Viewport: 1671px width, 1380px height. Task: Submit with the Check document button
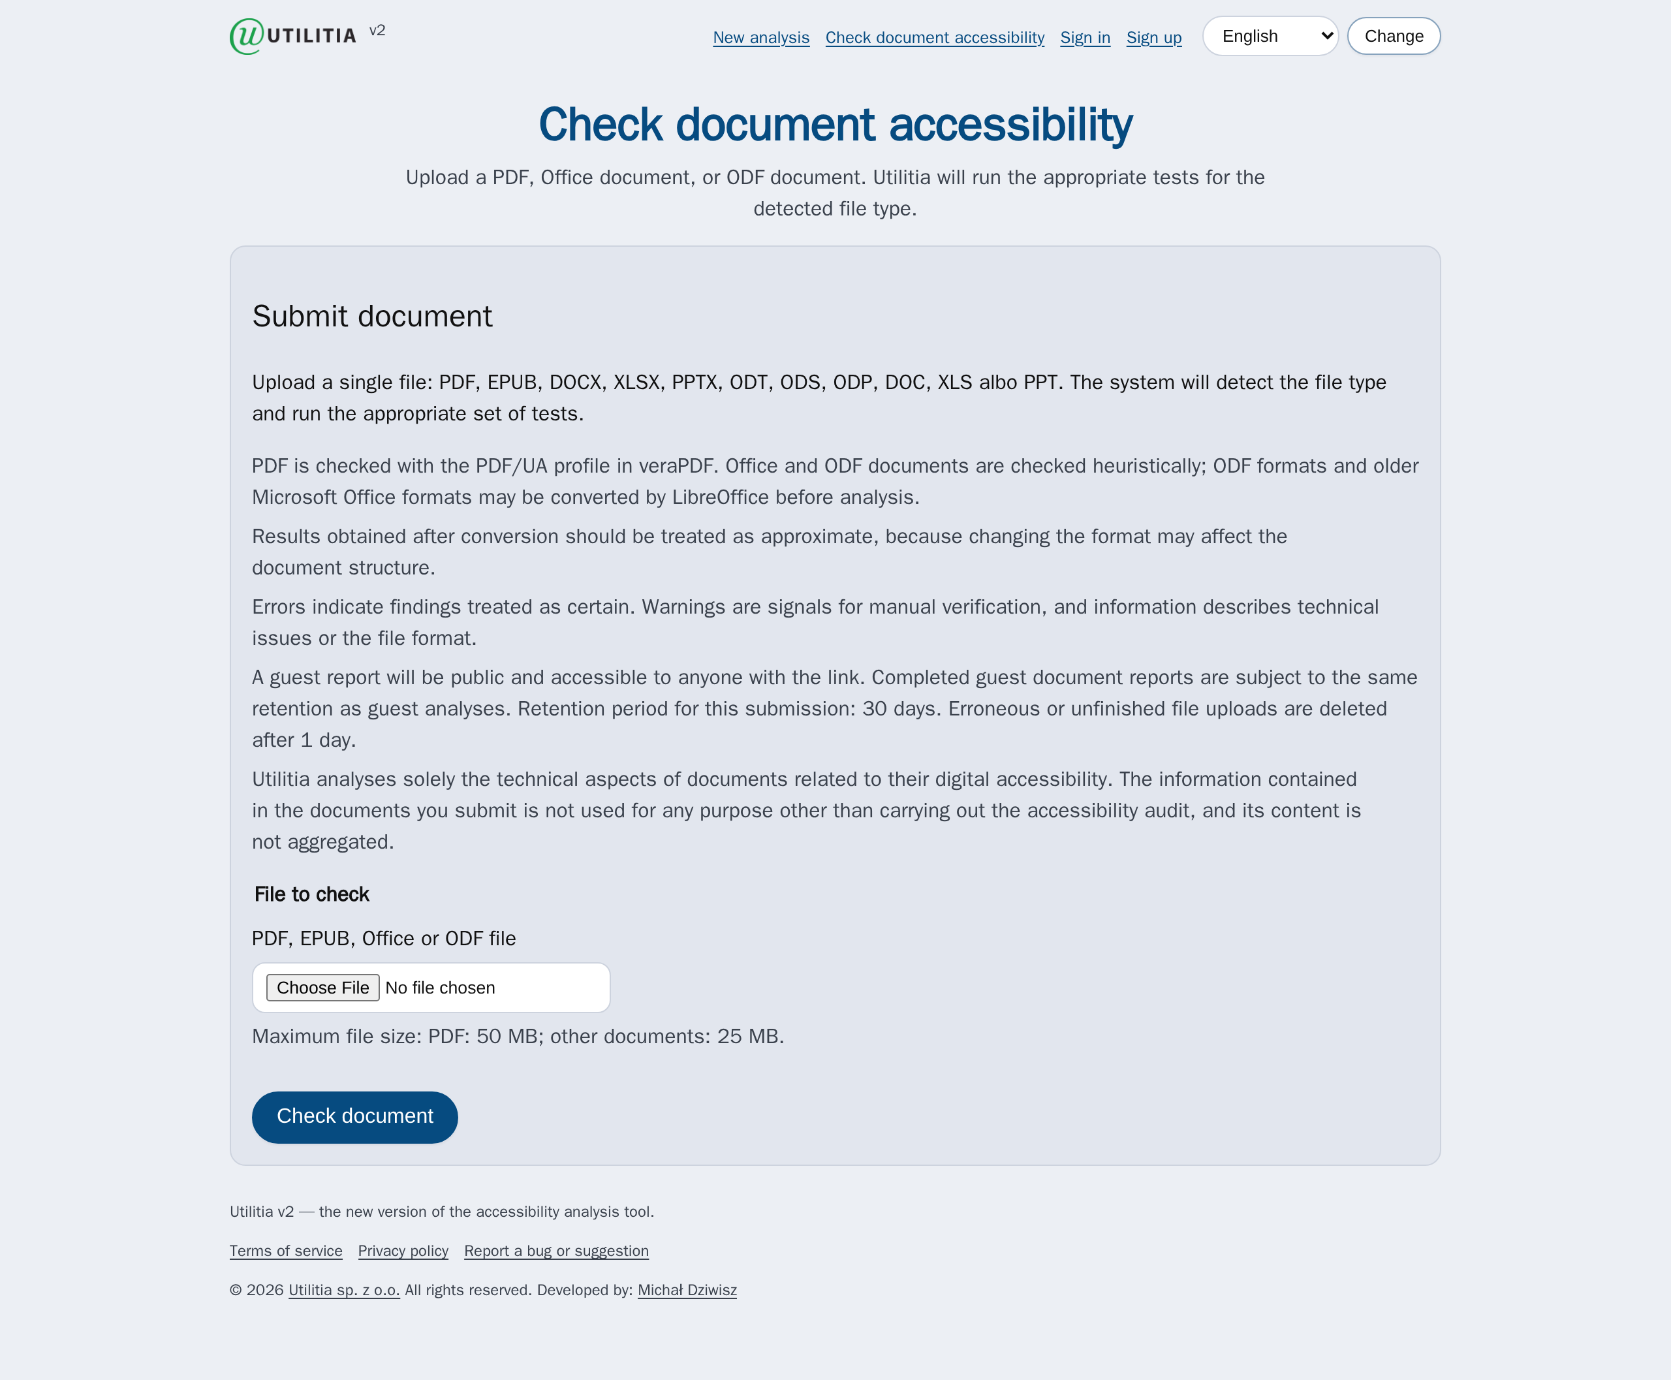pos(354,1117)
